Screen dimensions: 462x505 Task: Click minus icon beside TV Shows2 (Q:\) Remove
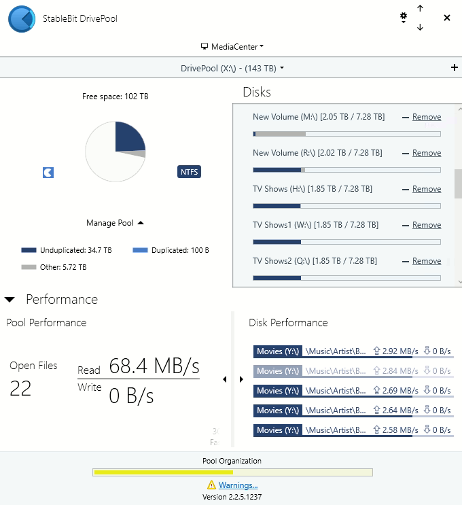[x=406, y=262]
